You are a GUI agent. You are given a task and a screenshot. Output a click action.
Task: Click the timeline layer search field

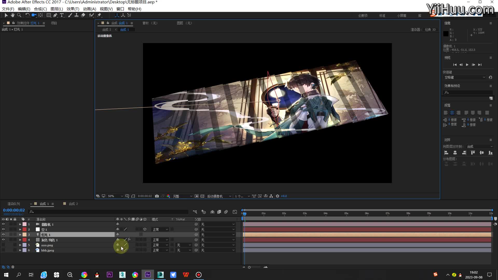108,212
